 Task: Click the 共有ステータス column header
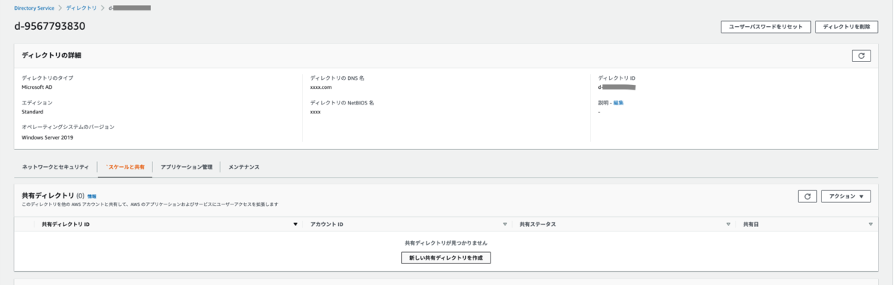coord(538,225)
